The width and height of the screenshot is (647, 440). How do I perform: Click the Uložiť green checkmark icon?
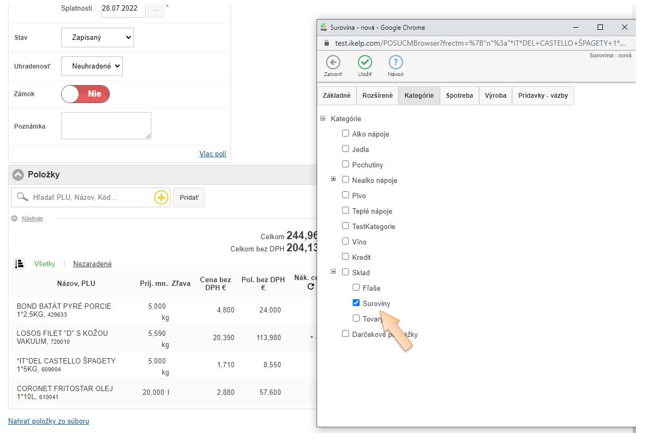[x=365, y=62]
